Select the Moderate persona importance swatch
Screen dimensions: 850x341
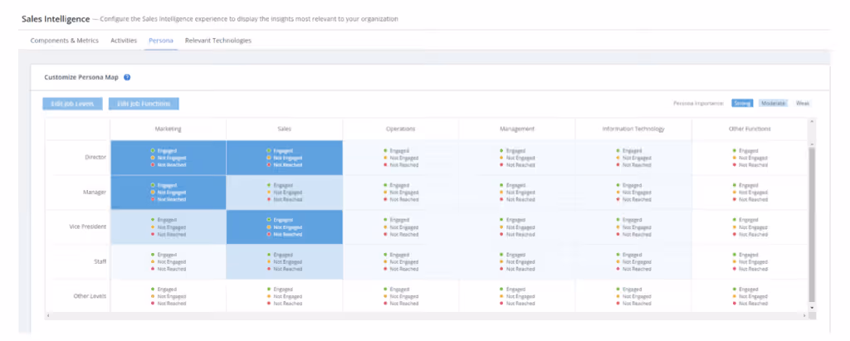pyautogui.click(x=773, y=103)
